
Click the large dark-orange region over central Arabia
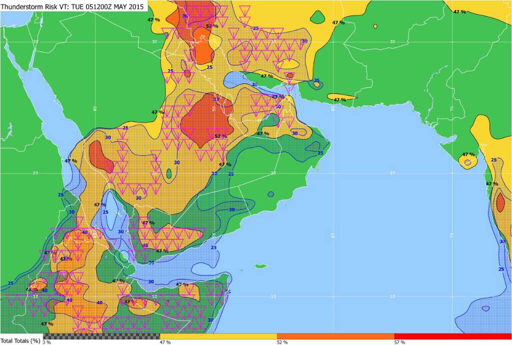pos(205,120)
